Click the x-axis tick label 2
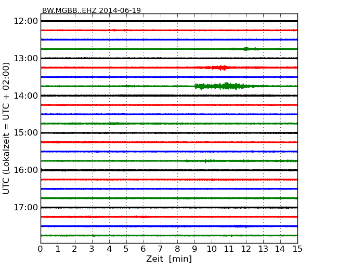 tap(74, 249)
